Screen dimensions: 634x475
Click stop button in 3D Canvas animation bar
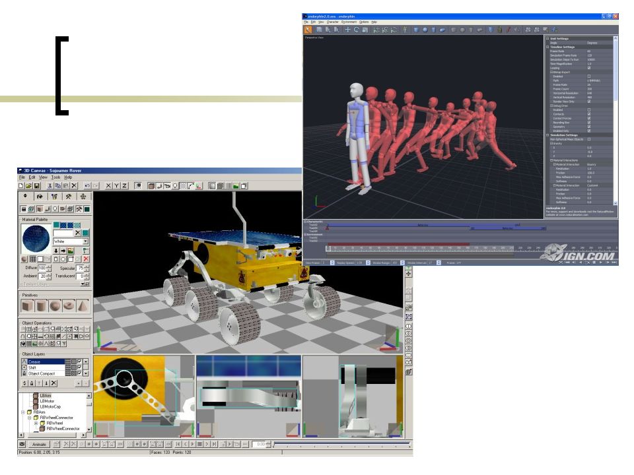tap(199, 444)
